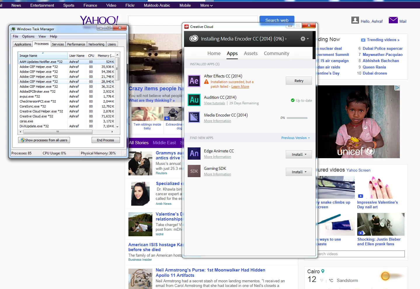Open Creative Cloud settings gear menu
This screenshot has height=289, width=420.
304,39
